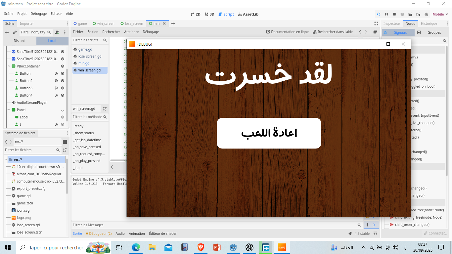Click the add new node plus icon
This screenshot has height=254, width=452.
click(7, 32)
